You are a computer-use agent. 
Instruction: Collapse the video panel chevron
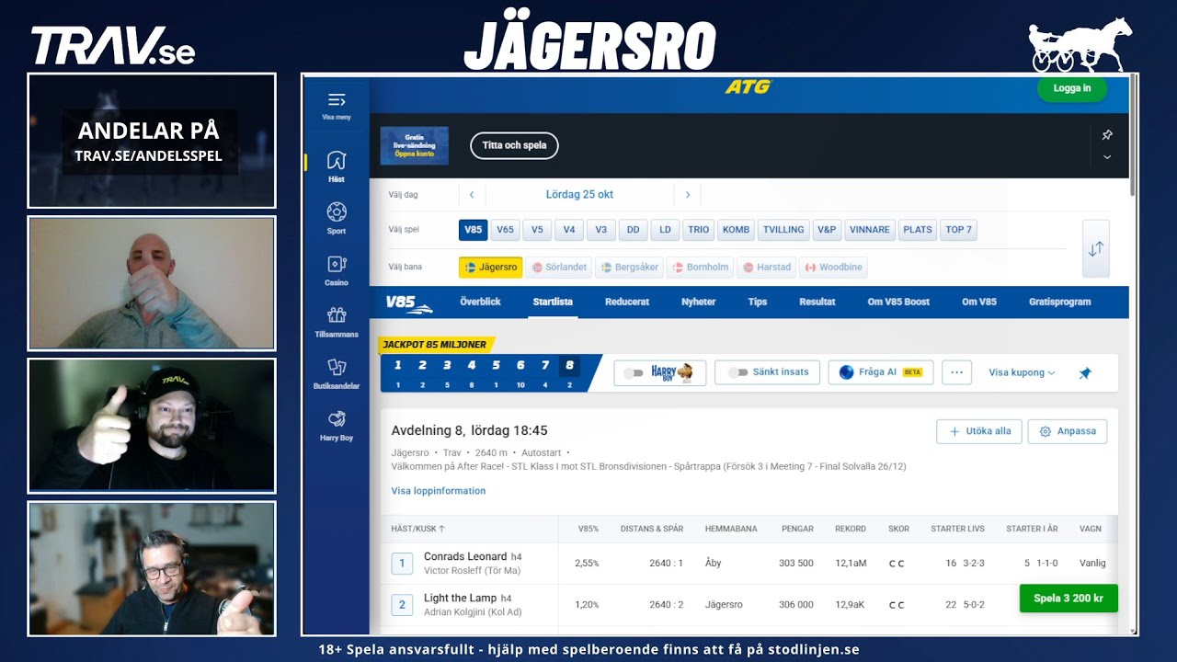1107,157
